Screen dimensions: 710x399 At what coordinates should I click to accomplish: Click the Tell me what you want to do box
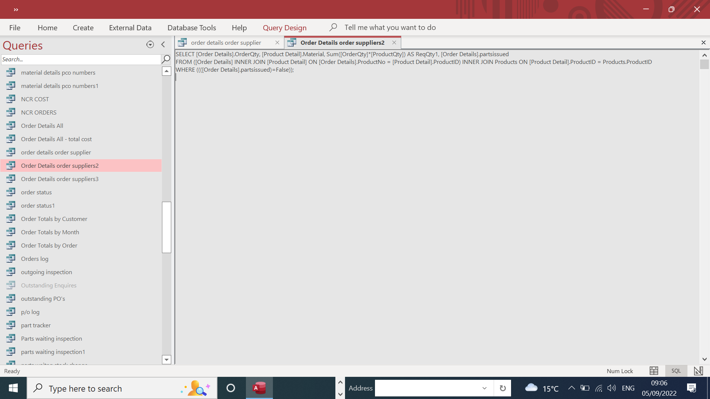(x=390, y=27)
